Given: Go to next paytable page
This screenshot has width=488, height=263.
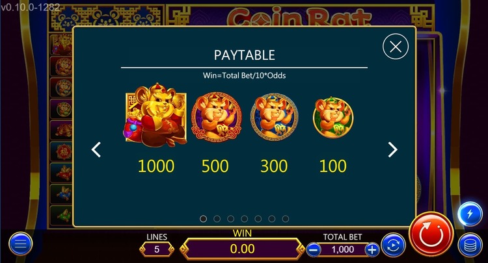Looking at the screenshot, I should click(x=392, y=150).
